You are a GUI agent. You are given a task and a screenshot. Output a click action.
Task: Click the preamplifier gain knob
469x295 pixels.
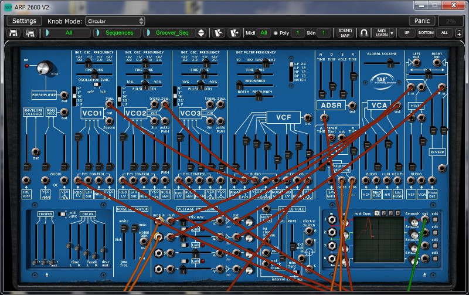(45, 68)
